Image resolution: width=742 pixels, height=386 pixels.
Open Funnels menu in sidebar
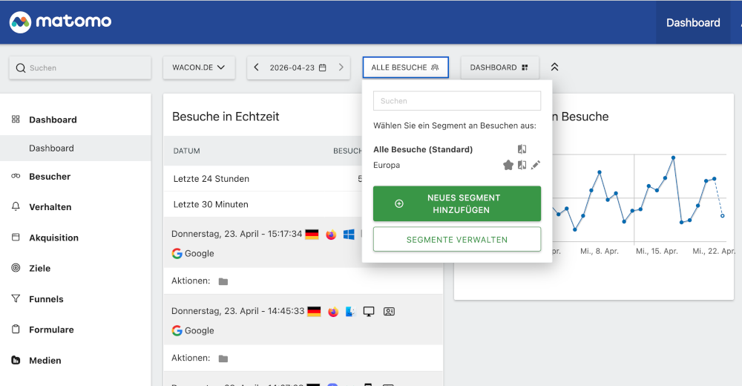[x=46, y=299]
